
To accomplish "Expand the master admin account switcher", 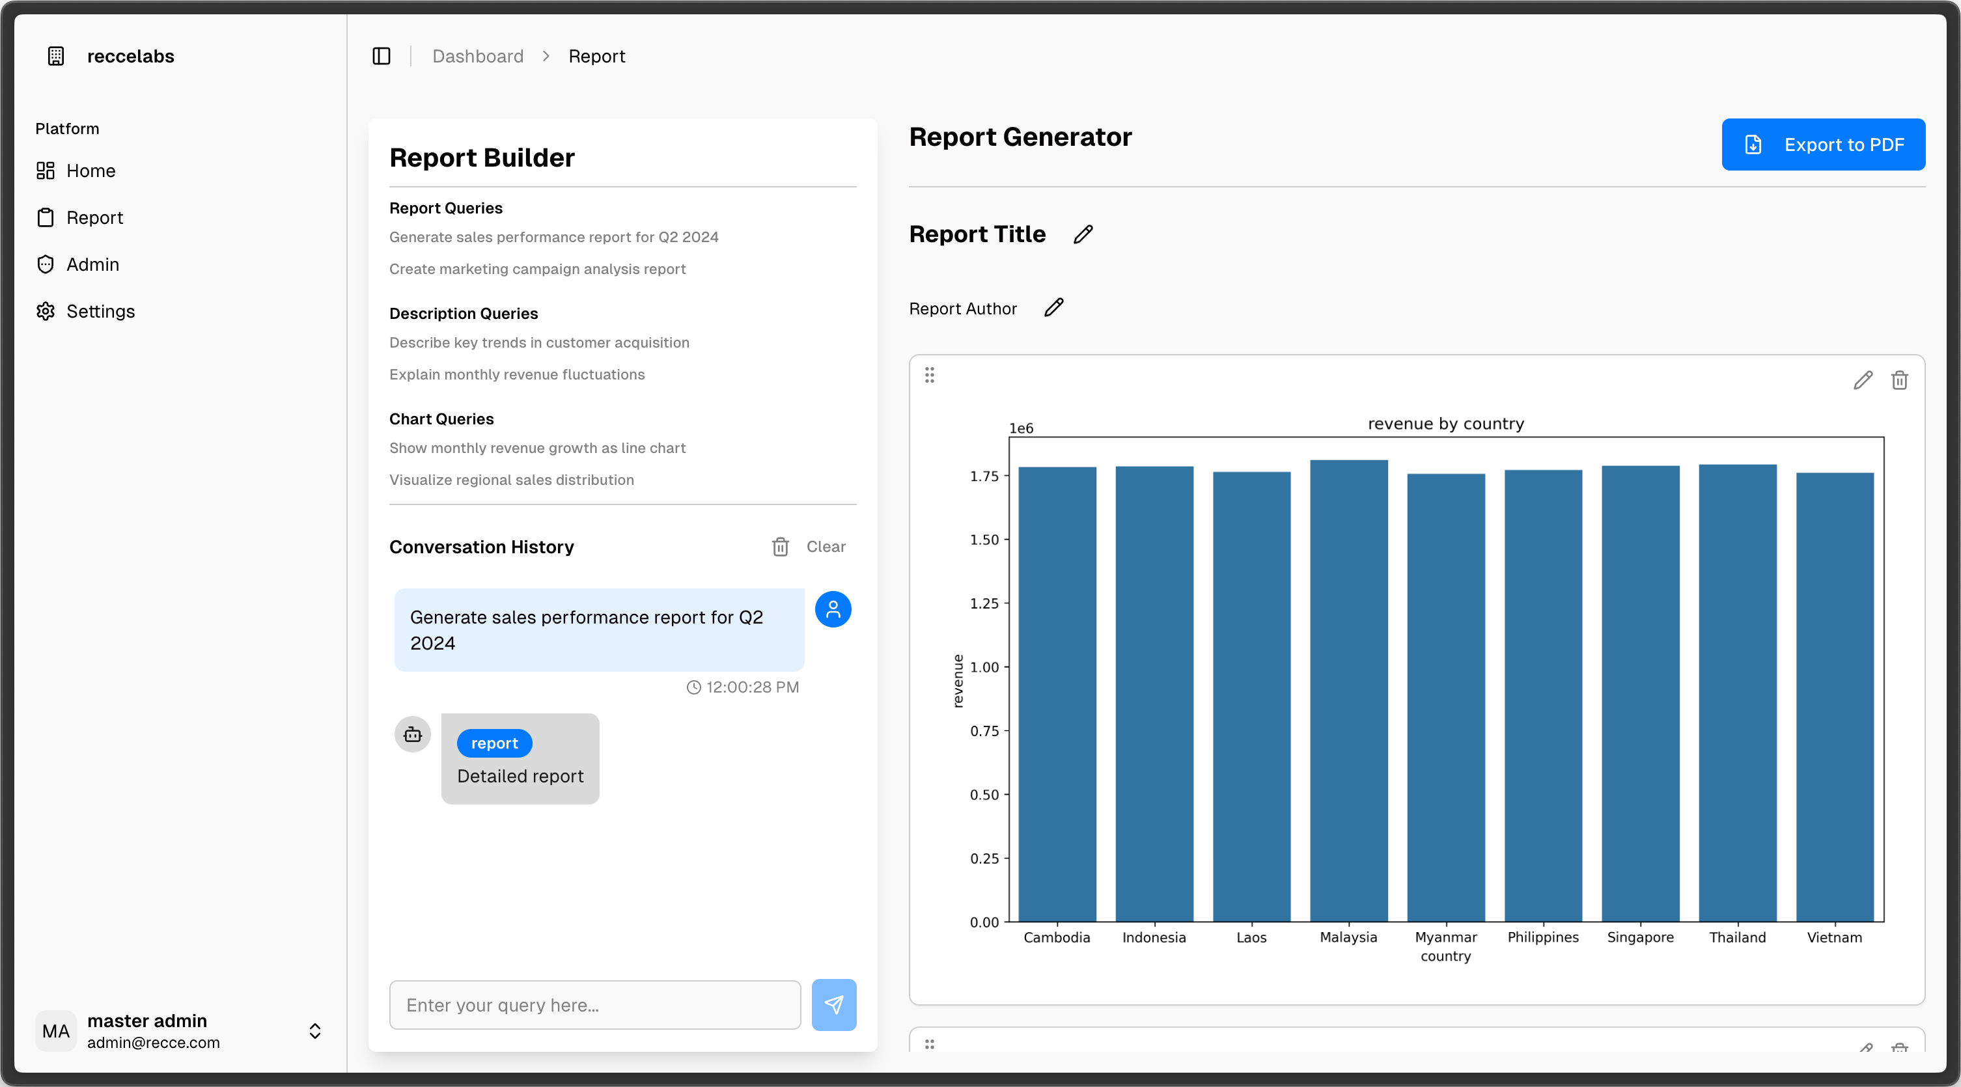I will coord(314,1030).
